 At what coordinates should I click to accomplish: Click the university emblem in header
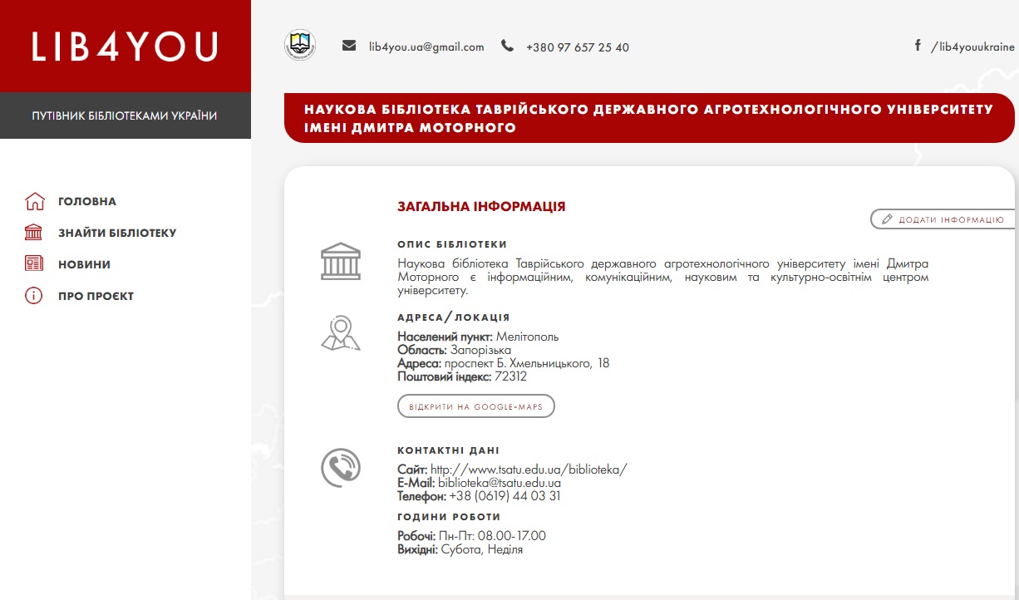pyautogui.click(x=300, y=46)
